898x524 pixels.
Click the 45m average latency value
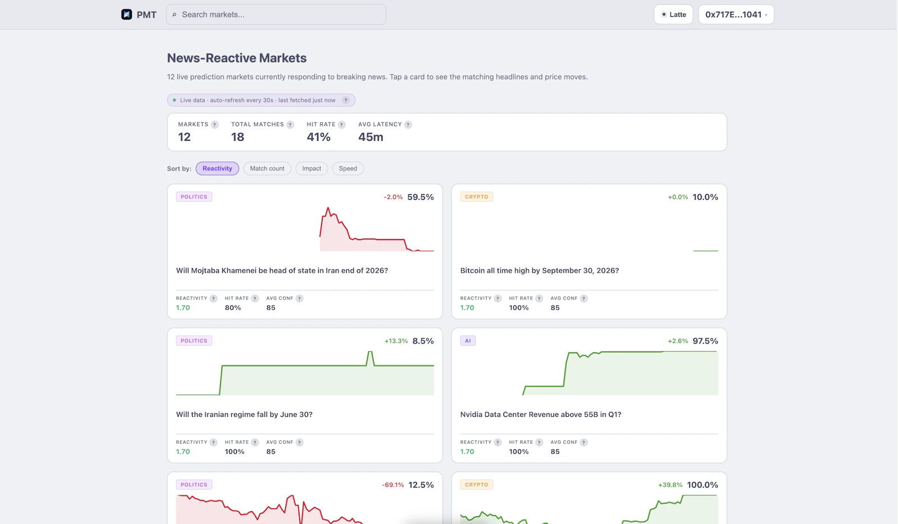371,137
